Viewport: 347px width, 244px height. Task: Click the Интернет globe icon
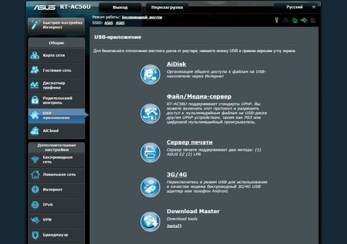pos(35,190)
